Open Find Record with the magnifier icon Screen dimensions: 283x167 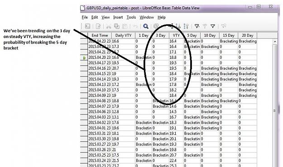point(146,26)
